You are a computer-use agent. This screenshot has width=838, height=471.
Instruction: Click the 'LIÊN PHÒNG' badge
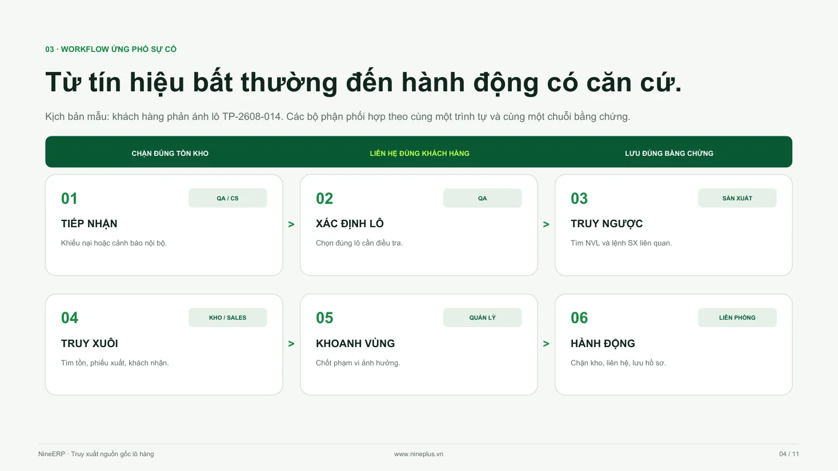[x=737, y=317]
